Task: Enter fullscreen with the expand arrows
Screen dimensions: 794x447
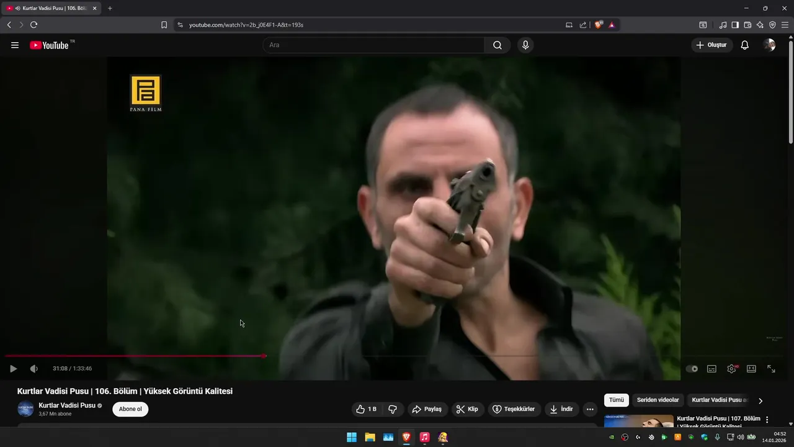Action: point(771,369)
